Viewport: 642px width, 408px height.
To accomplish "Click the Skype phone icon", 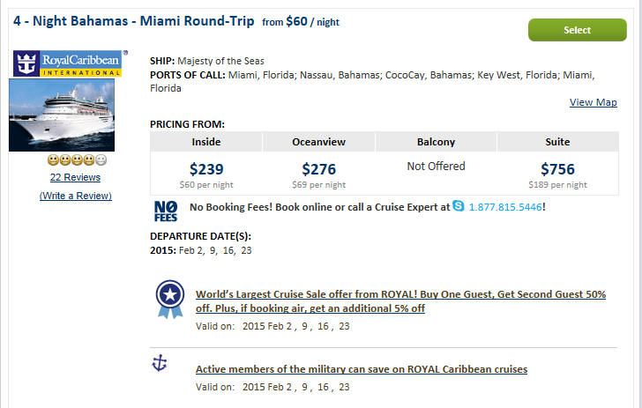I will click(x=459, y=206).
